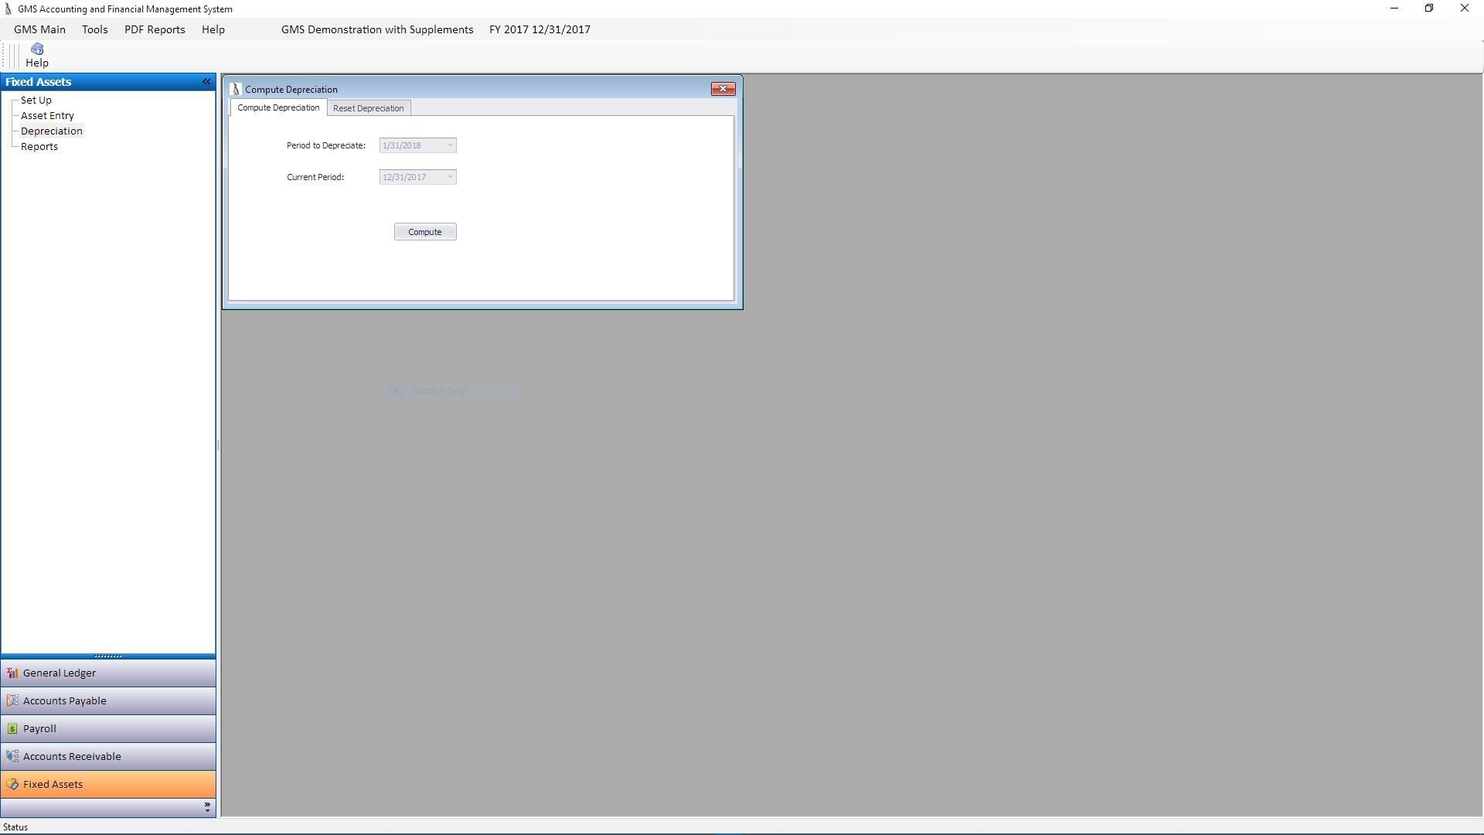Screen dimensions: 1484x835
Task: Open the Period to Depreciate dropdown
Action: point(450,145)
